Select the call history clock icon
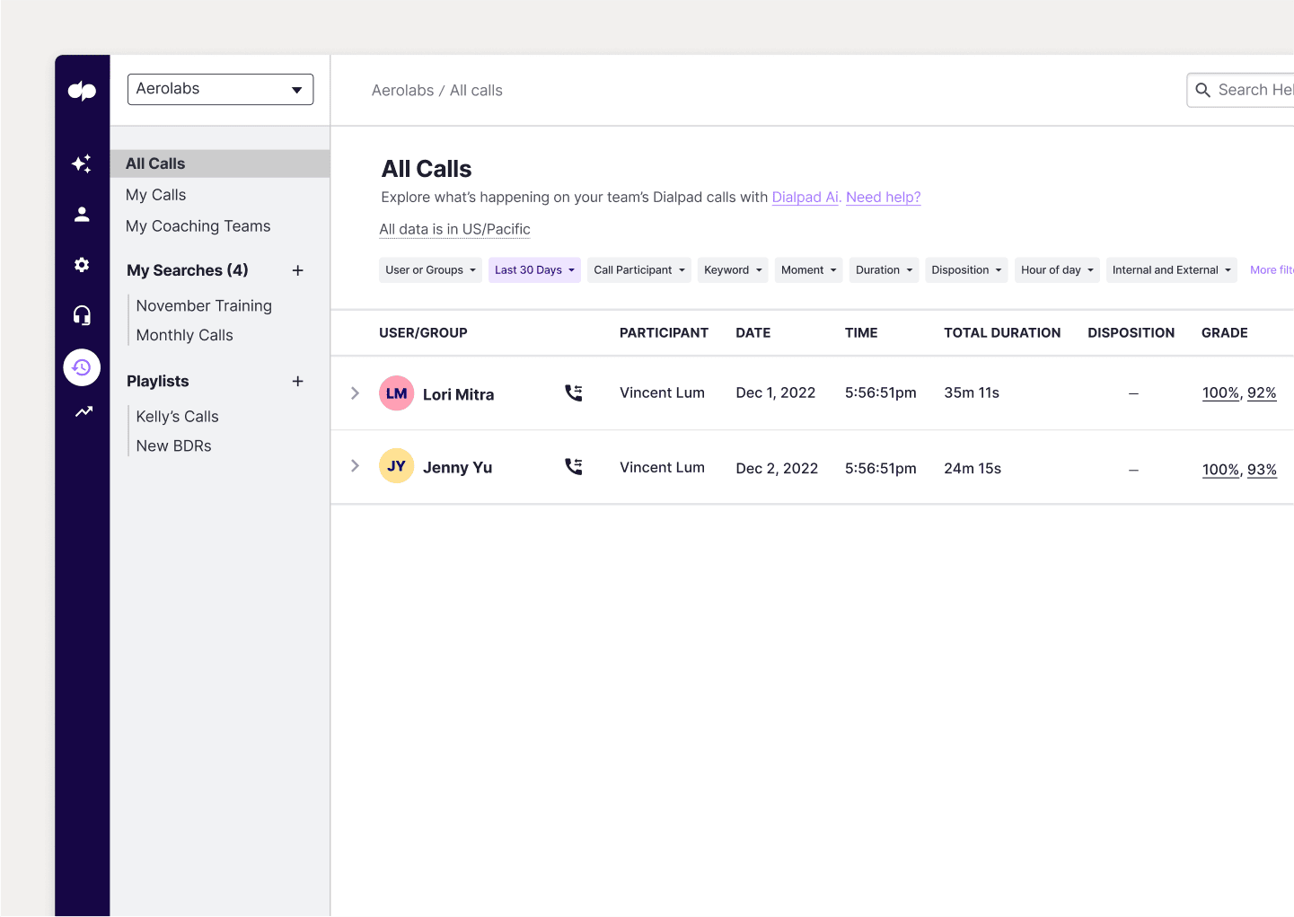The width and height of the screenshot is (1294, 917). 82,366
